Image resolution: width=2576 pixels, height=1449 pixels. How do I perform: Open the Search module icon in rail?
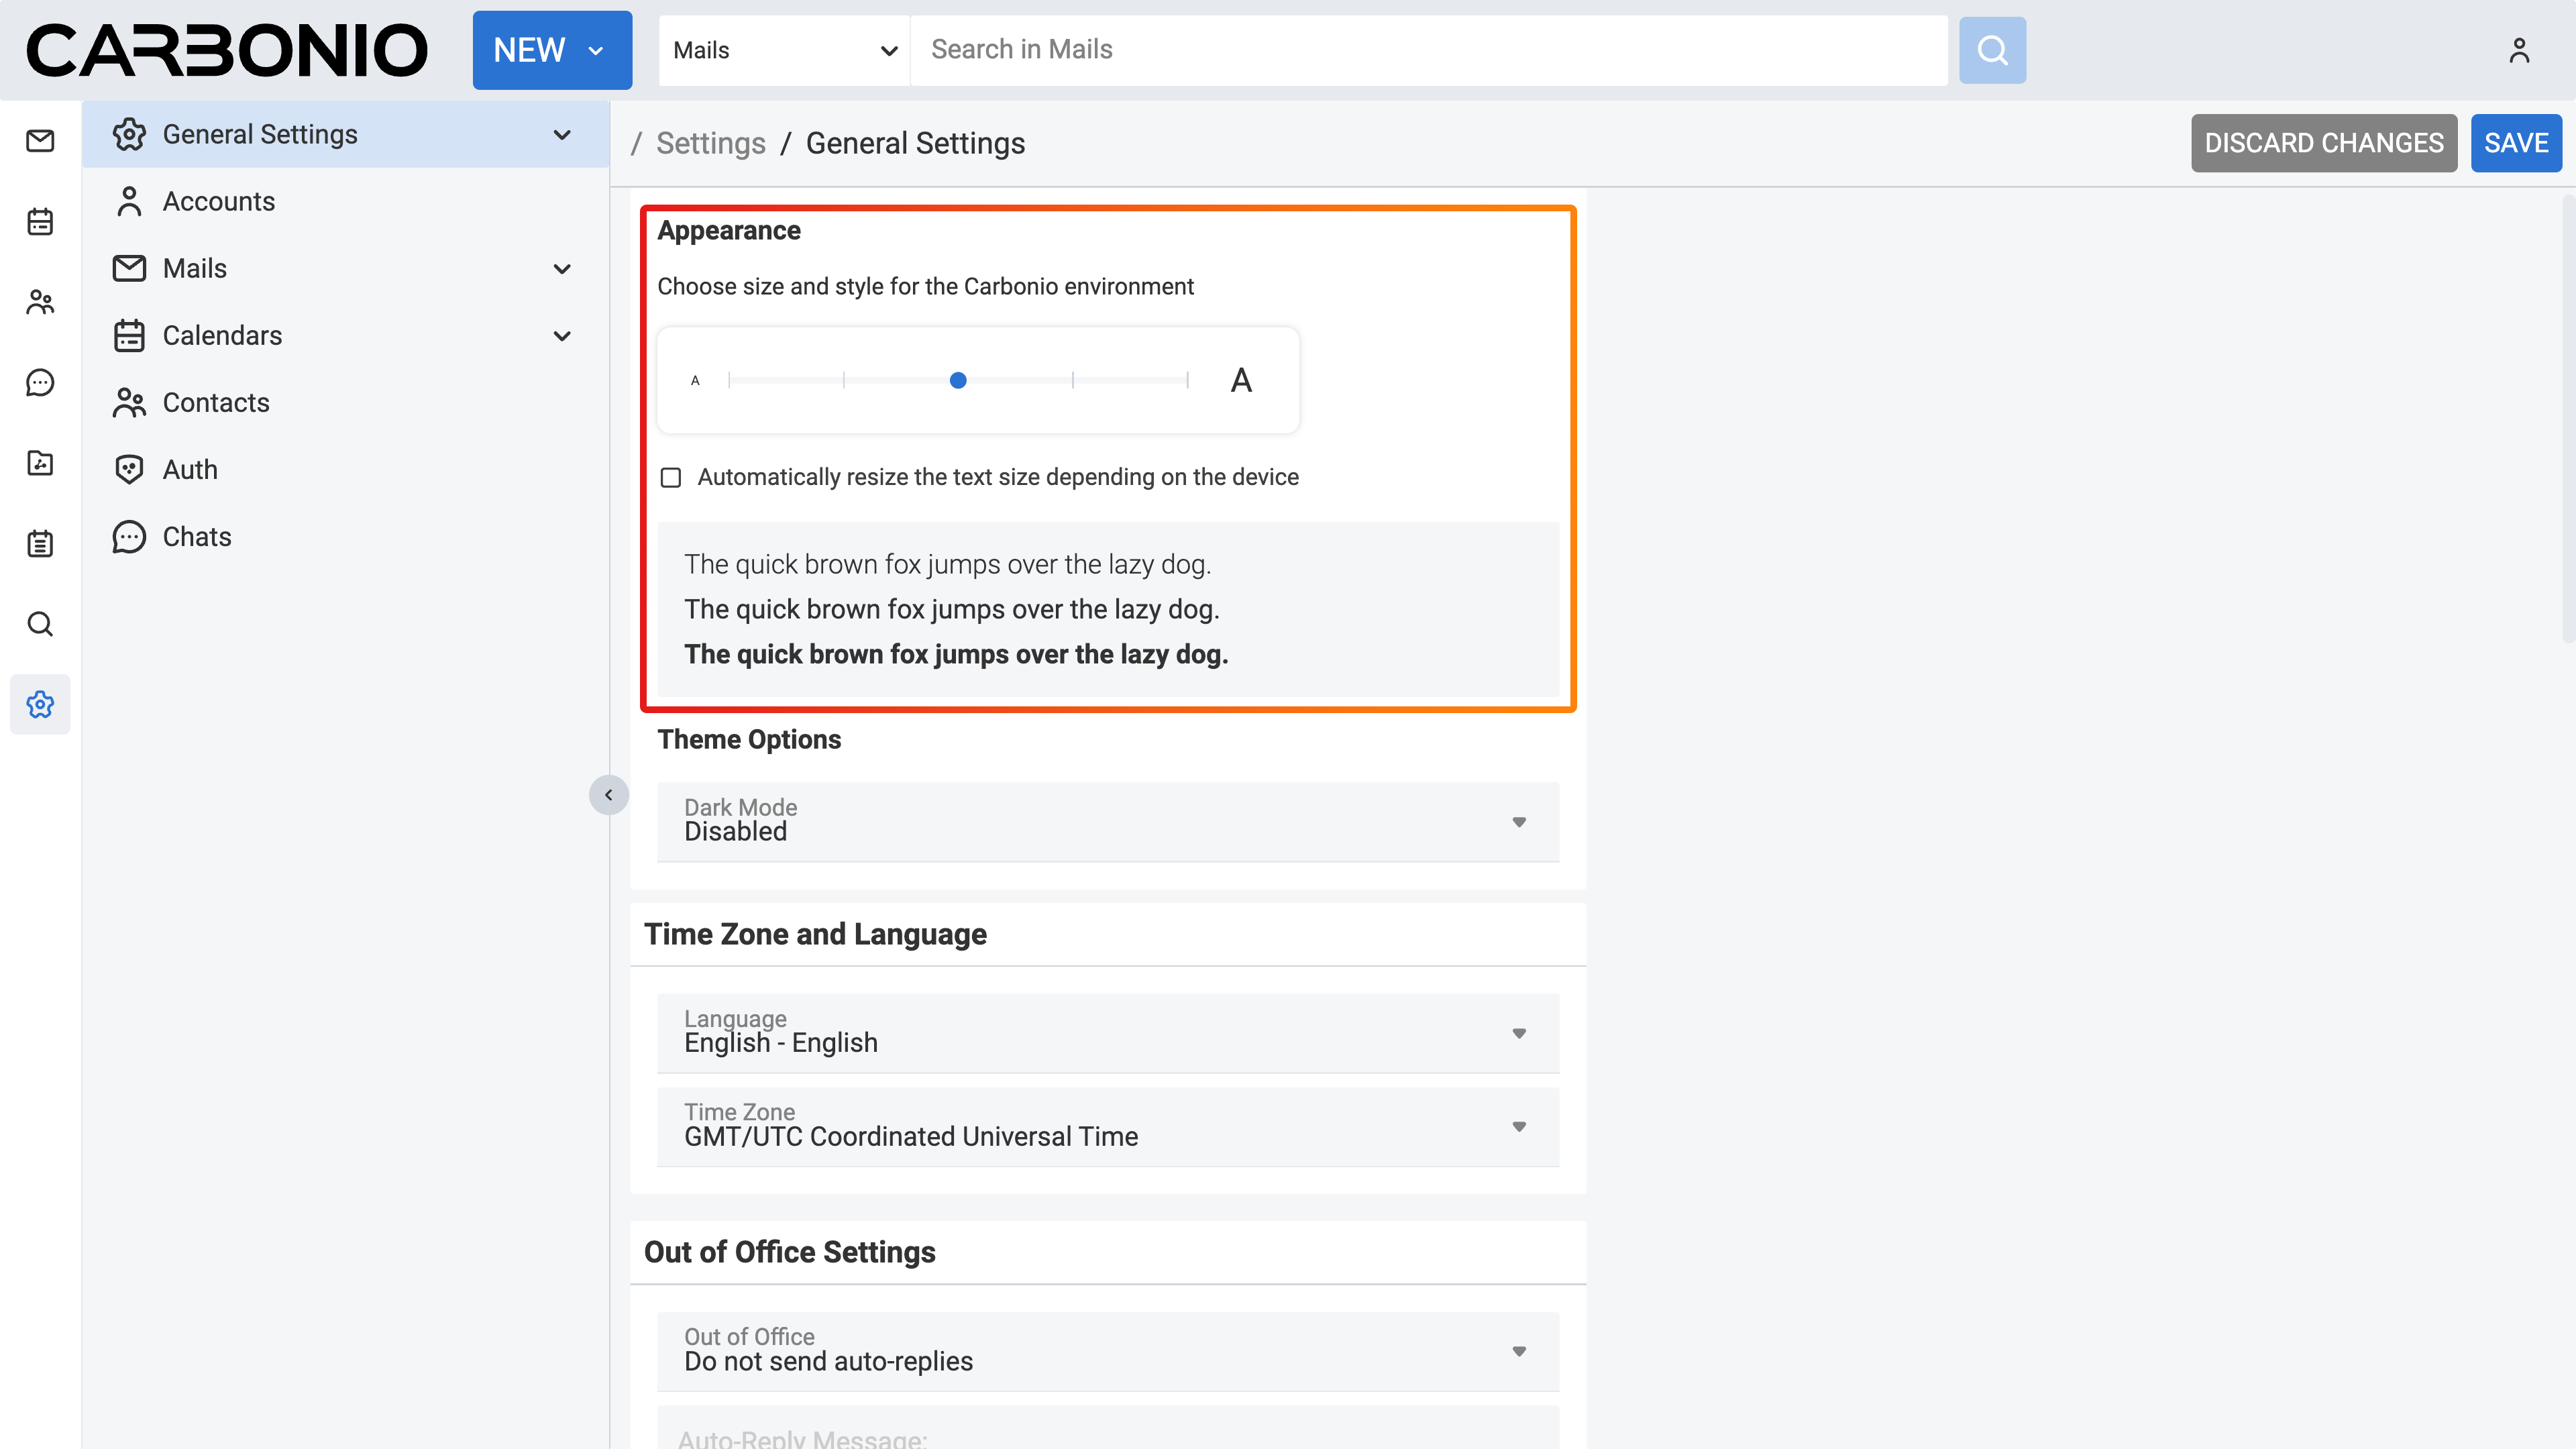coord(40,624)
